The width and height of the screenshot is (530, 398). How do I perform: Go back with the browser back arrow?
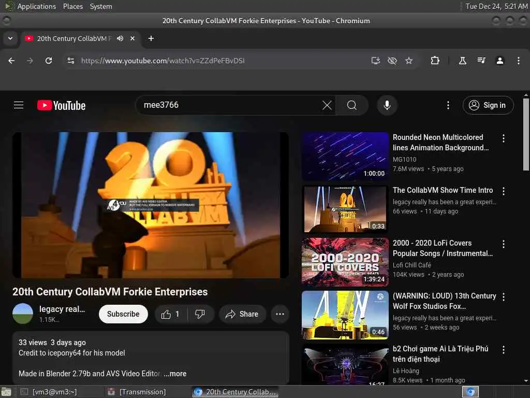tap(11, 61)
